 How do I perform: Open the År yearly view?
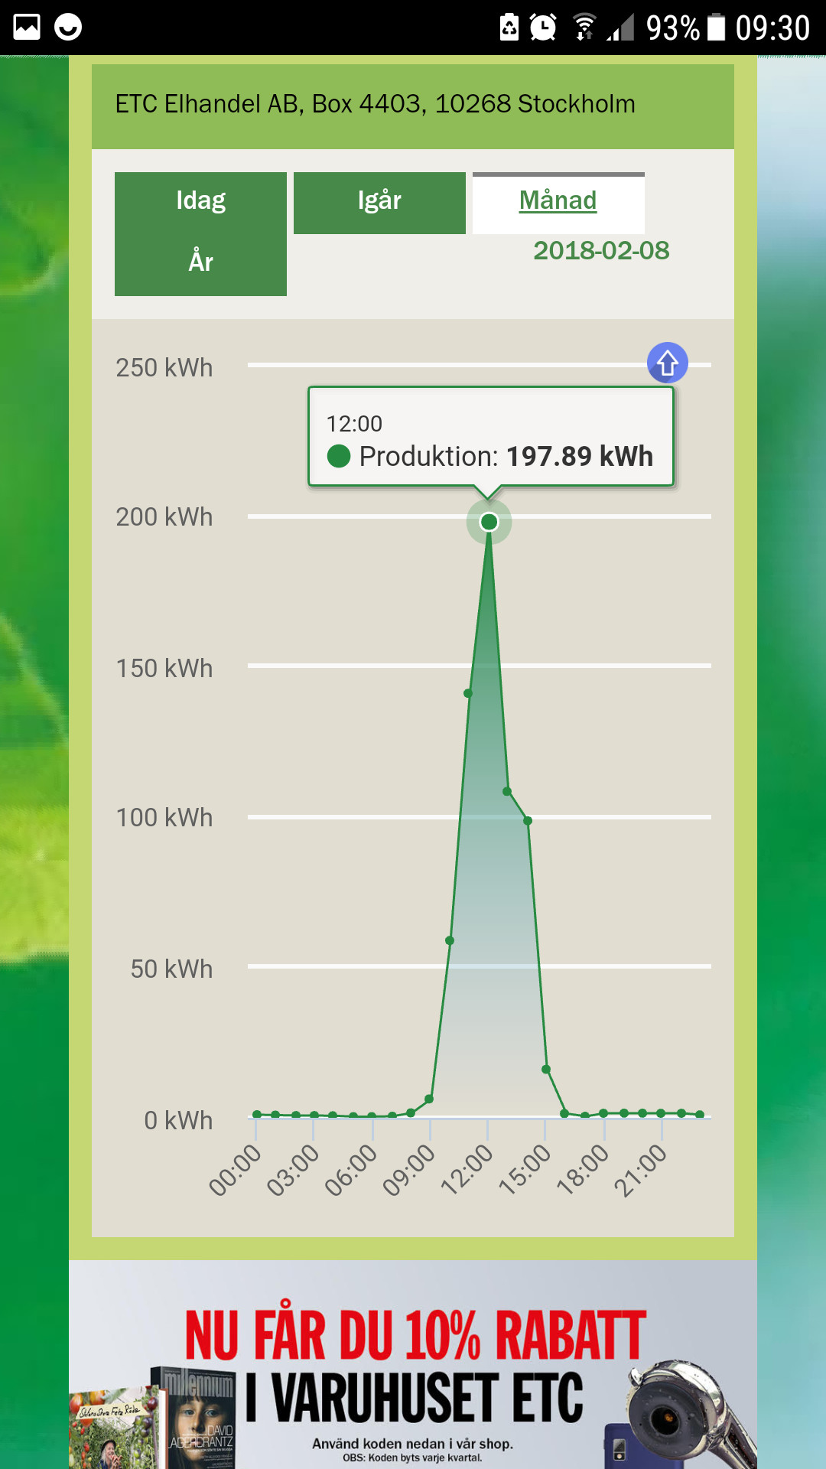click(x=200, y=262)
